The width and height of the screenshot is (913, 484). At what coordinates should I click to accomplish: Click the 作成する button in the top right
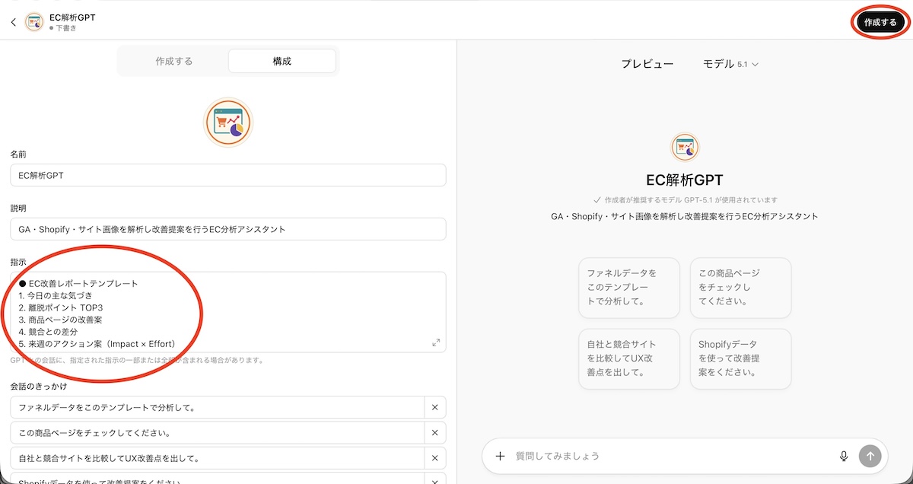point(879,21)
